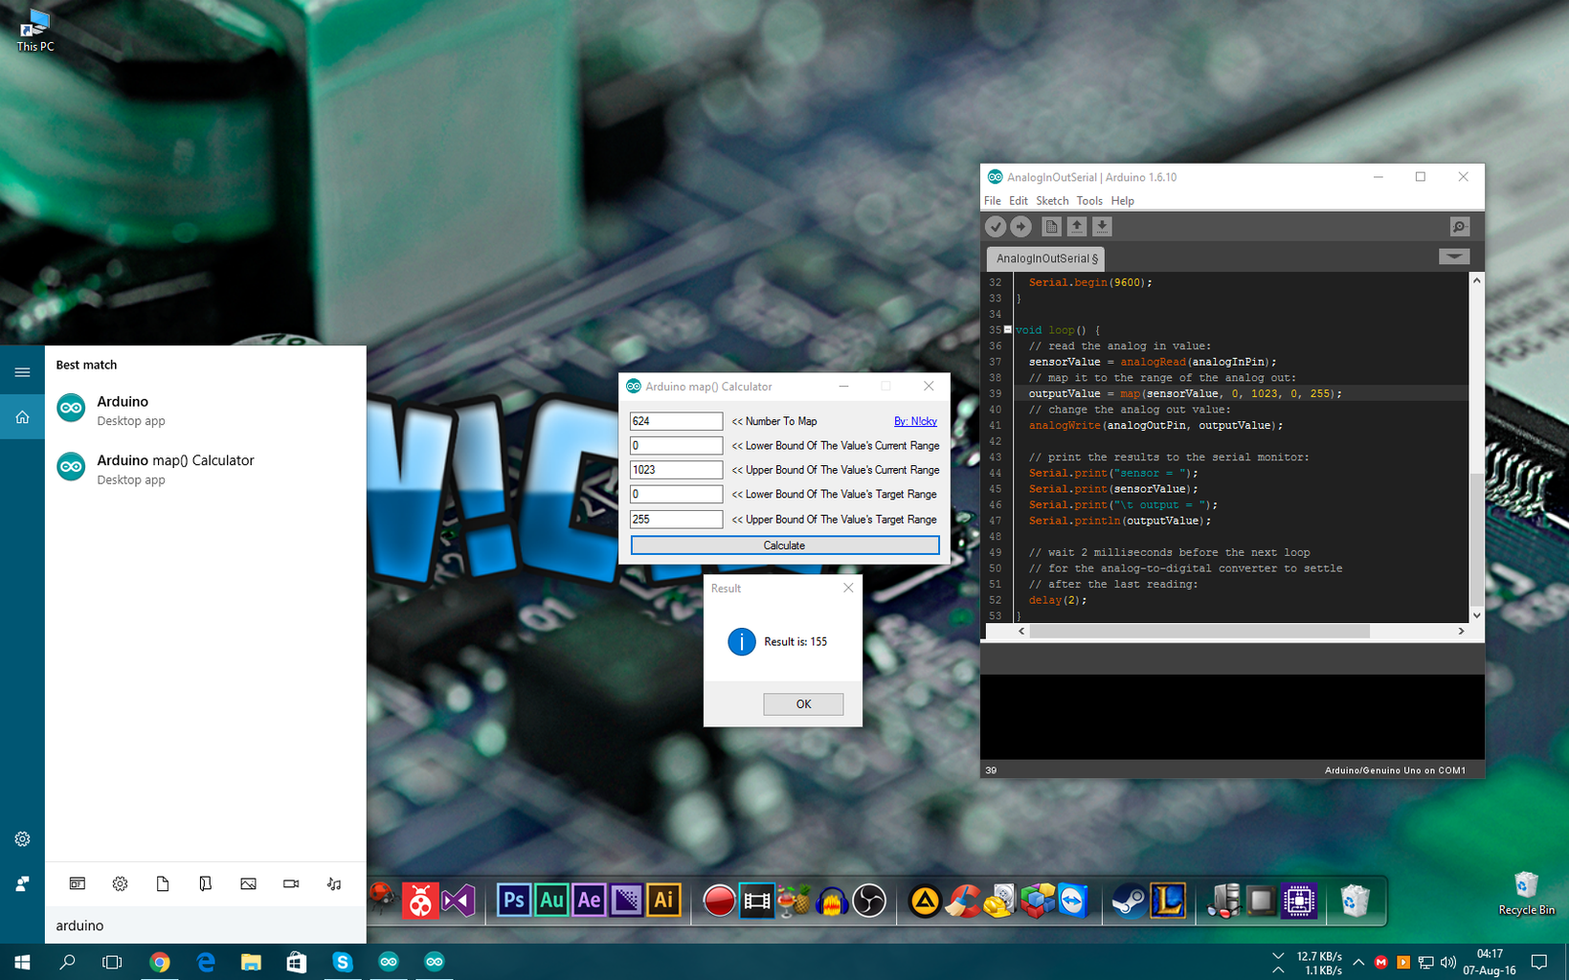Open Arduino from the taskbar
The height and width of the screenshot is (980, 1569).
(x=389, y=962)
